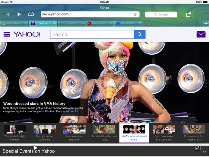Click the www.yahoo.com address field
The height and width of the screenshot is (157, 209).
point(90,14)
